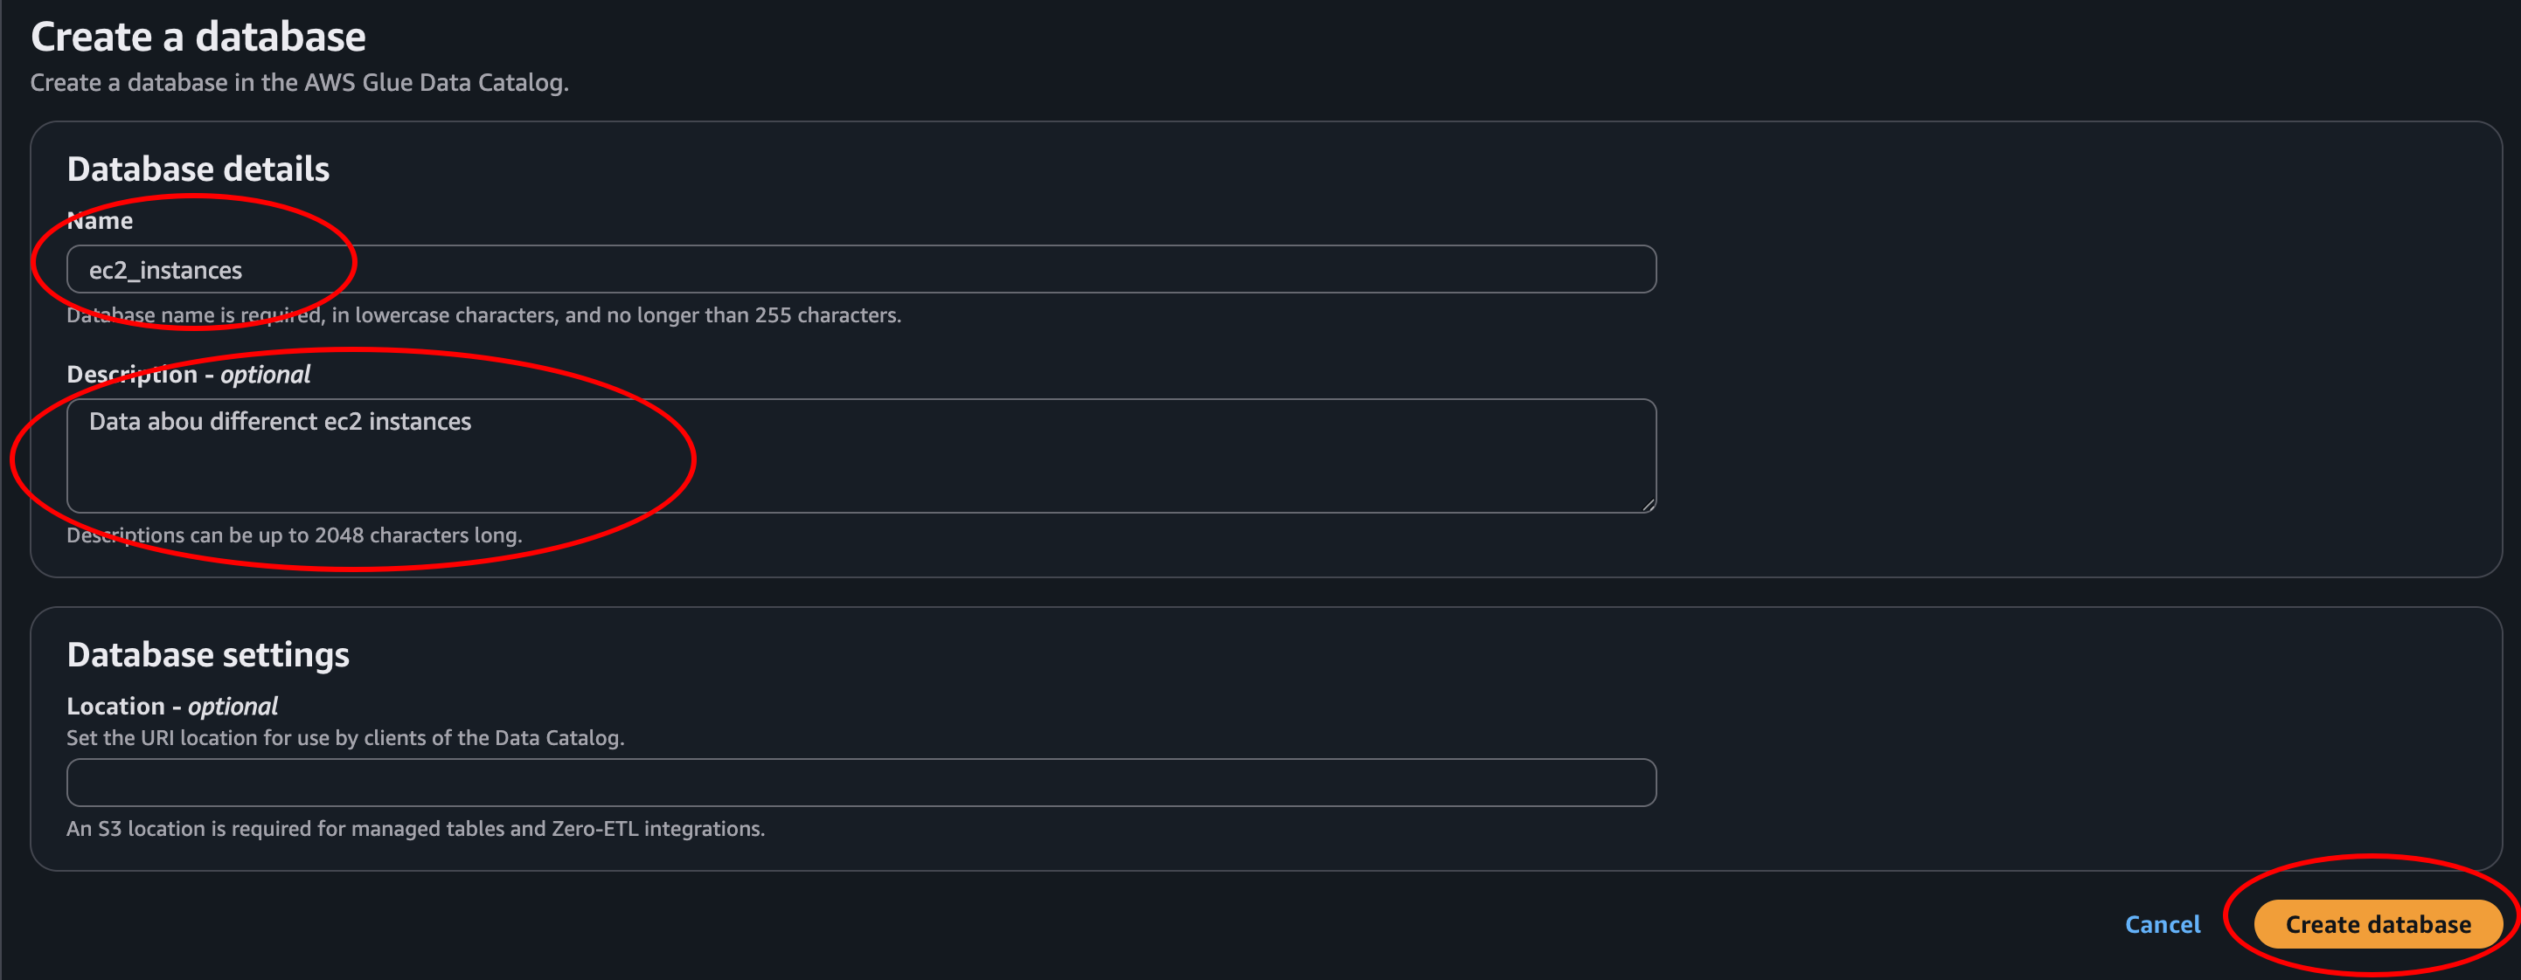Click the Description - optional label

pos(188,374)
